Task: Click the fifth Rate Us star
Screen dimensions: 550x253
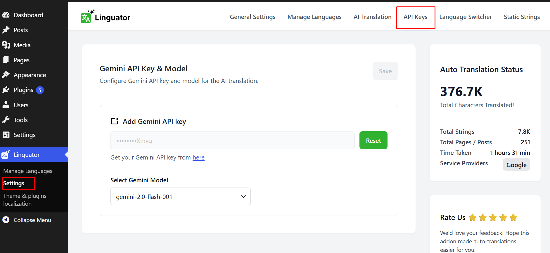Action: (x=513, y=217)
